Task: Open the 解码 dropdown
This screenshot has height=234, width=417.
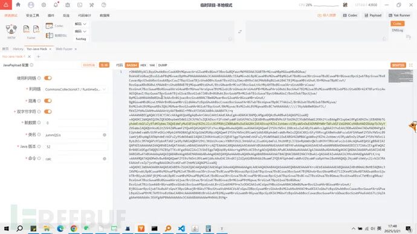Action: pyautogui.click(x=80, y=24)
